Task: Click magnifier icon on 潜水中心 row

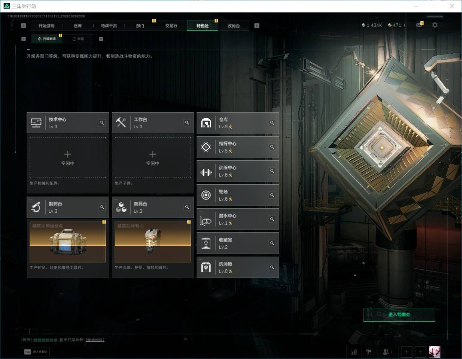Action: (x=272, y=219)
